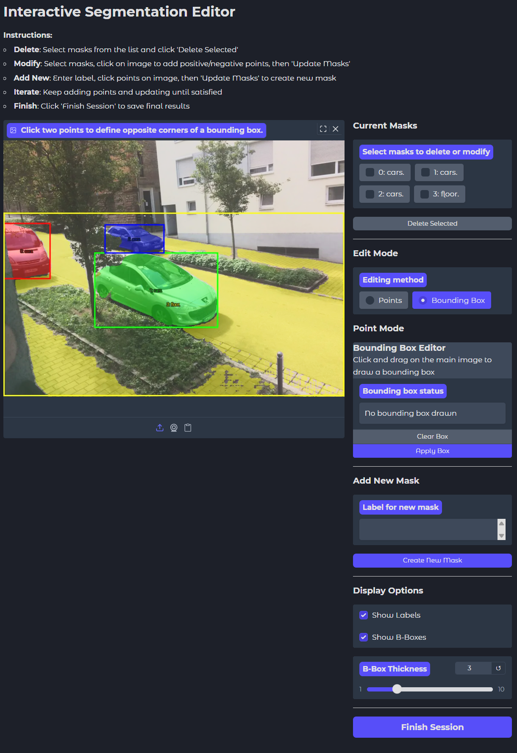Screen dimensions: 517x753
Task: Click the 'Interactive Segmentation Editor' heading
Action: click(x=119, y=11)
